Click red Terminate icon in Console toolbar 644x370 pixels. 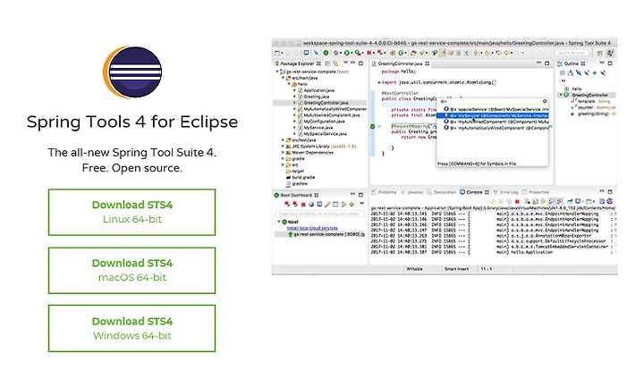coord(517,201)
